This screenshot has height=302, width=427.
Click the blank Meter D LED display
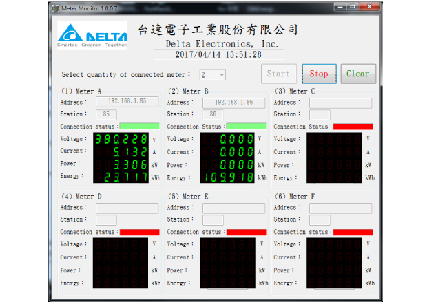click(121, 263)
